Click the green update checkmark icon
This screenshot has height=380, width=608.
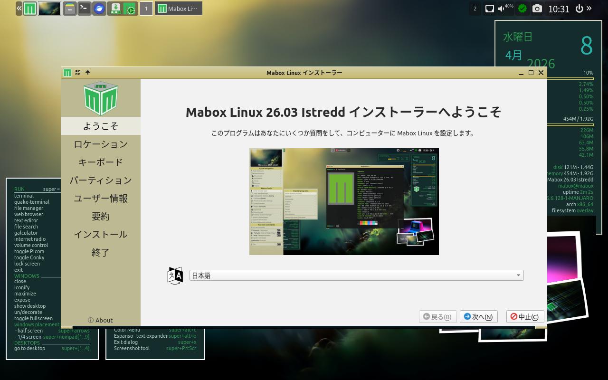pyautogui.click(x=522, y=9)
